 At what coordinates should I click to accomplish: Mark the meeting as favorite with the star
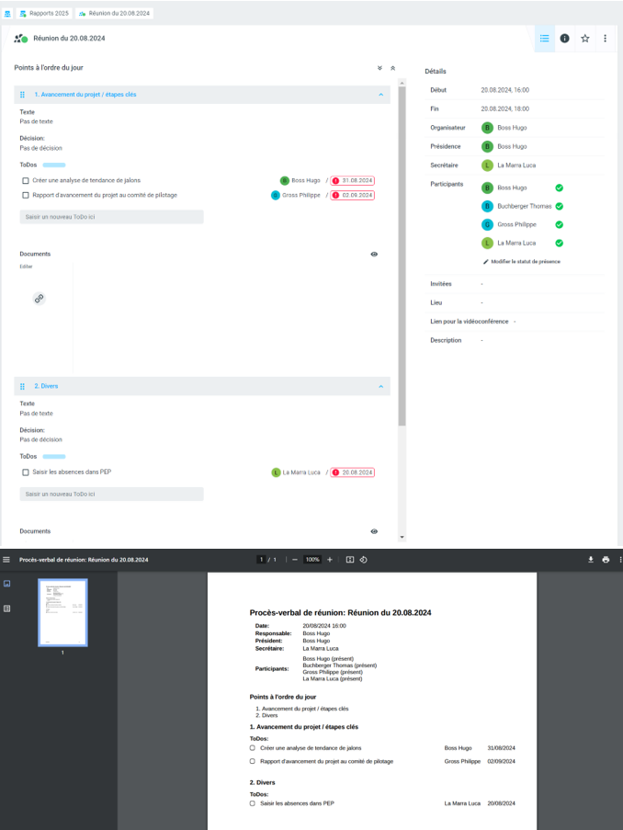tap(584, 39)
